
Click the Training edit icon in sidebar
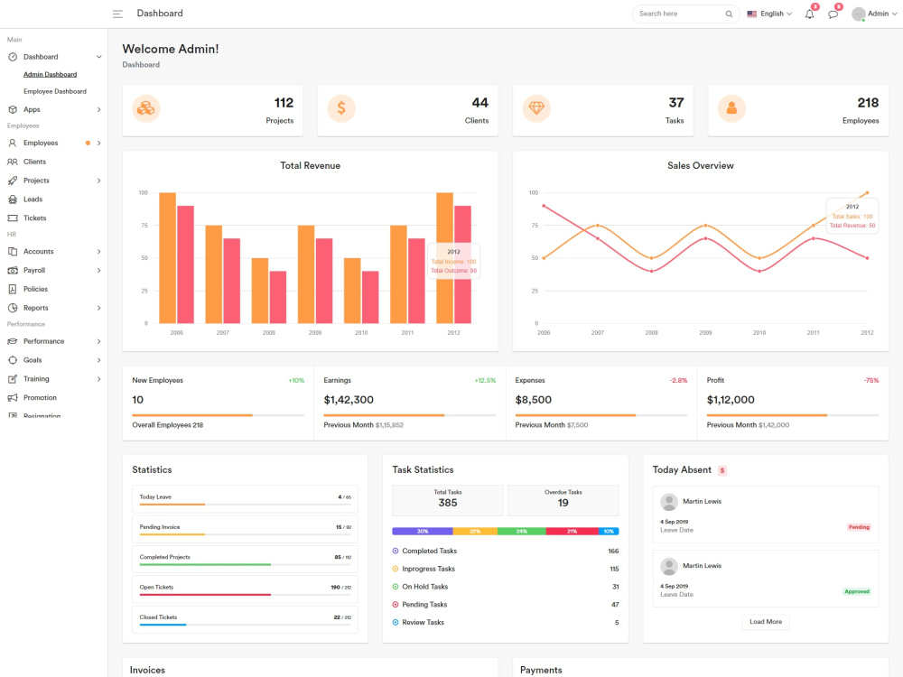click(x=13, y=379)
